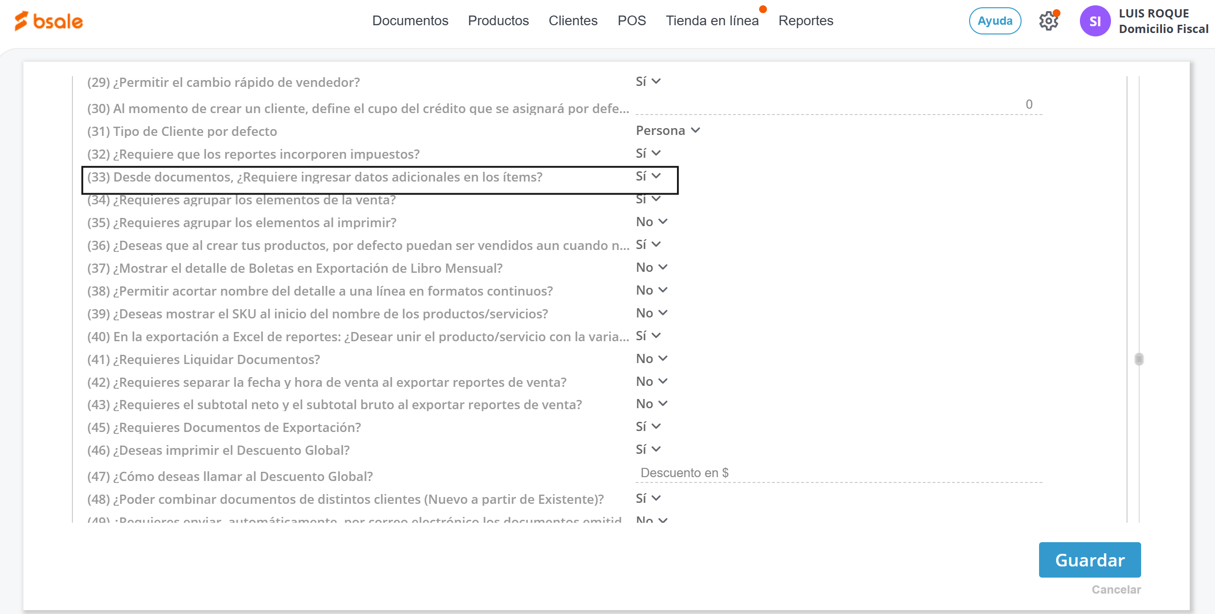Open the settings gear icon
The height and width of the screenshot is (614, 1215).
pyautogui.click(x=1048, y=21)
